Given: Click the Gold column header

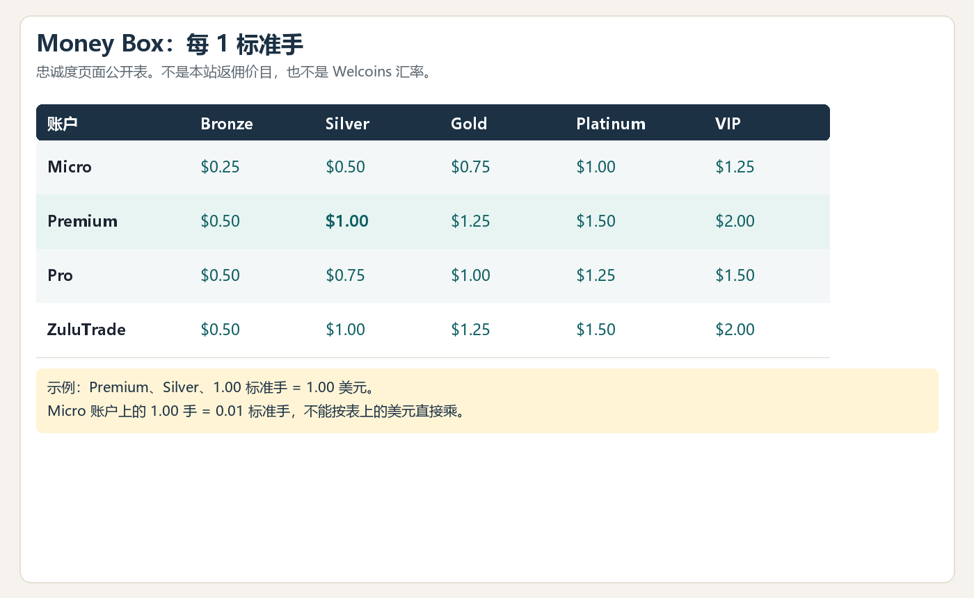Looking at the screenshot, I should [469, 124].
